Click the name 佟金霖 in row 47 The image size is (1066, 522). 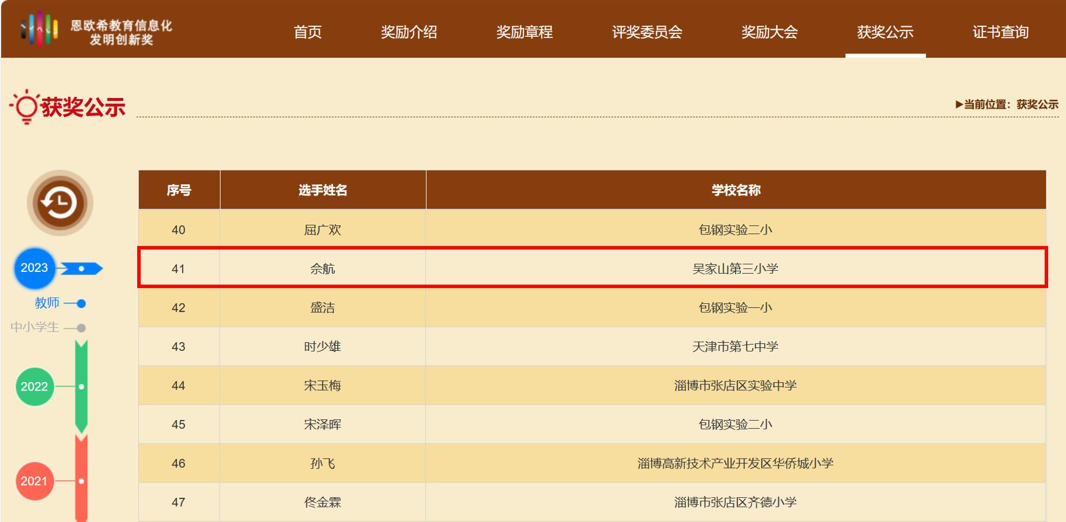pyautogui.click(x=323, y=502)
